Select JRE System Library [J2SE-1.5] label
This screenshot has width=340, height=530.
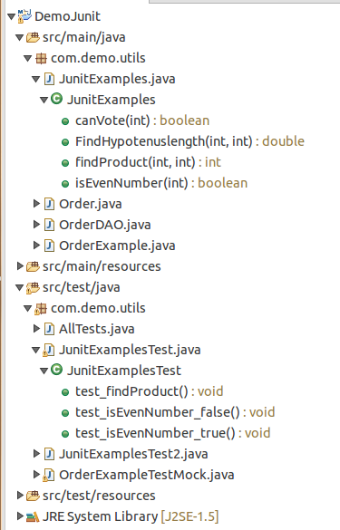coord(131,516)
